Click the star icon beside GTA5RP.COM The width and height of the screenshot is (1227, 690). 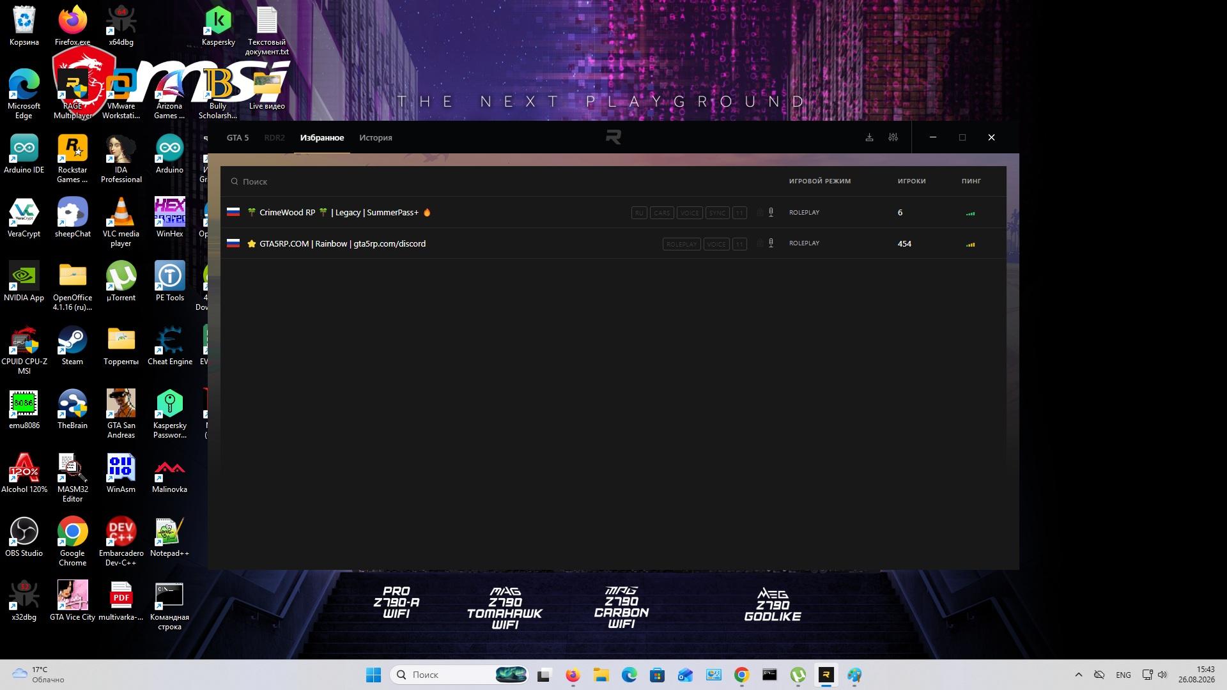[x=252, y=243]
